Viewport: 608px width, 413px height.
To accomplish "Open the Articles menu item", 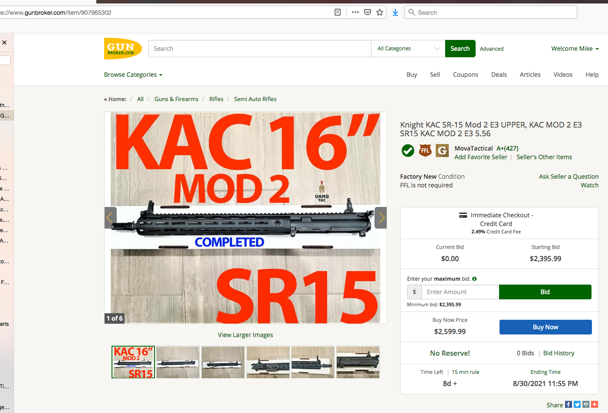I will (x=530, y=75).
